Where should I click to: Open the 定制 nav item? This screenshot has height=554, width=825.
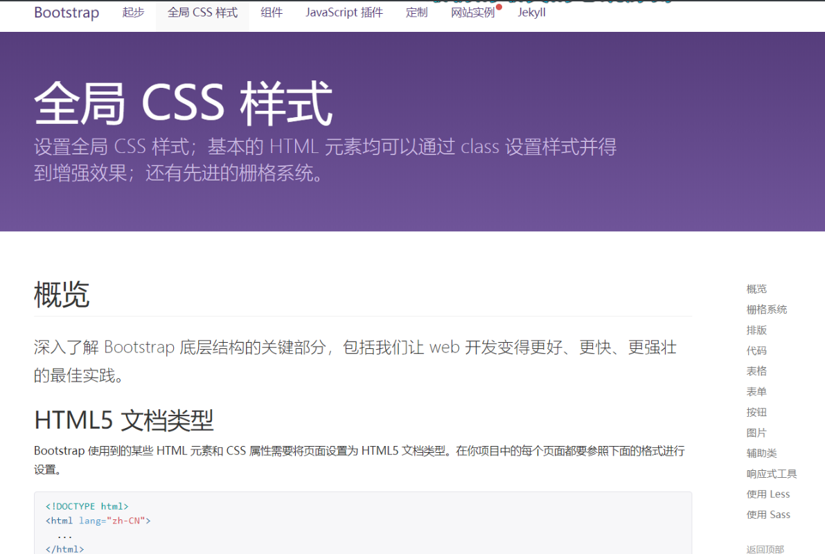[416, 12]
